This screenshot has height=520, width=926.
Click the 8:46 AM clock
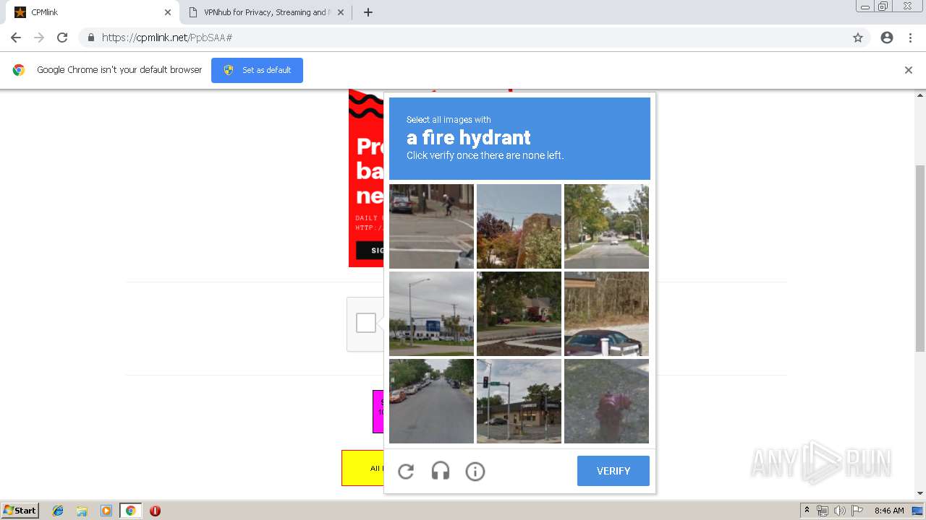coord(889,511)
